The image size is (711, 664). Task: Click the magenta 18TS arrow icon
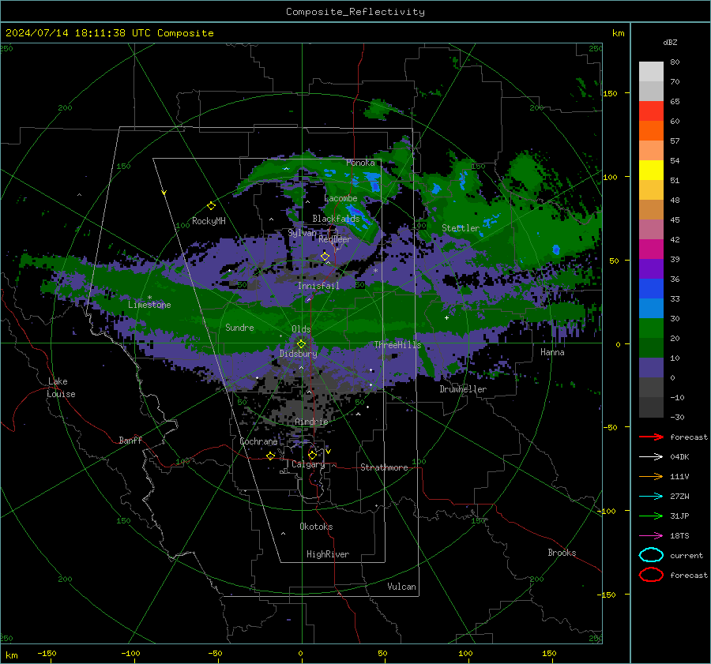click(651, 536)
